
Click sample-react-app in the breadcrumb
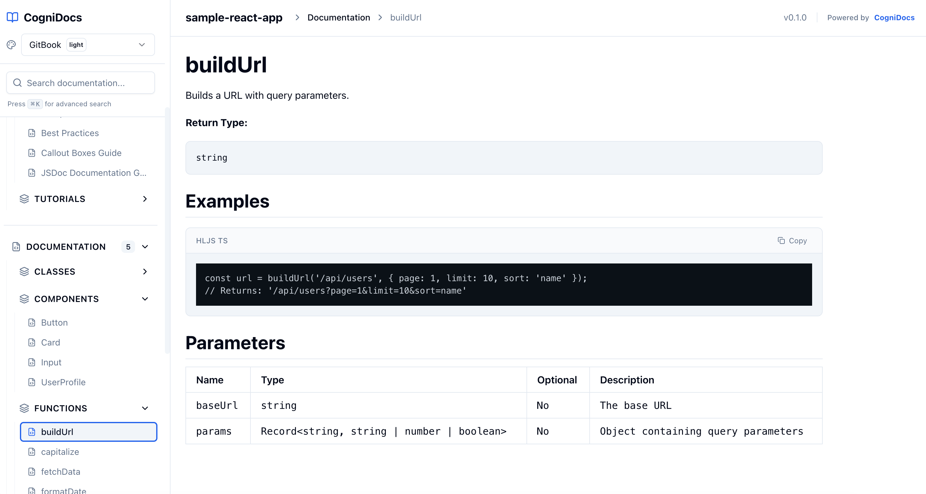pos(234,17)
